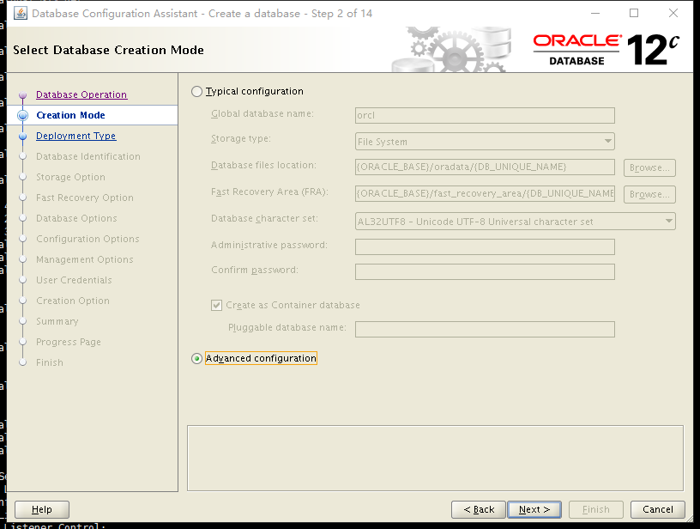Click the Fast Recovery Area (FRA) label
700x529 pixels.
pyautogui.click(x=269, y=192)
